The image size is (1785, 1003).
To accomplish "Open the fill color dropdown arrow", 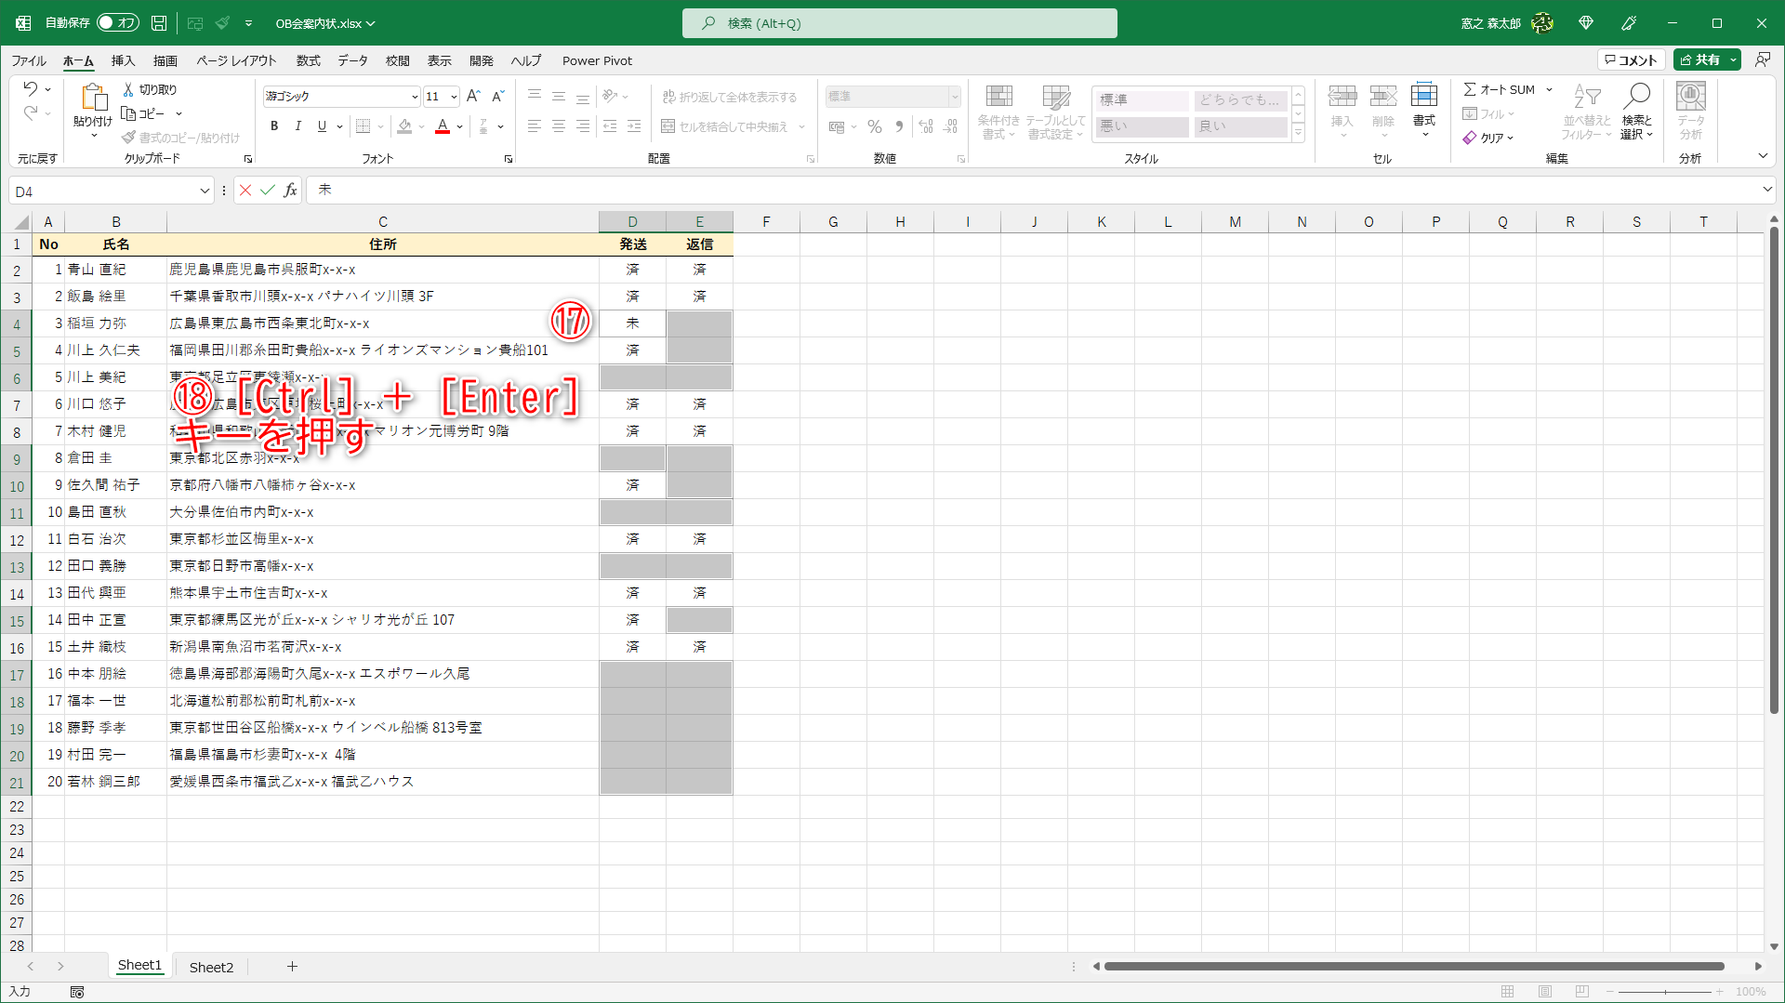I will coord(421,126).
